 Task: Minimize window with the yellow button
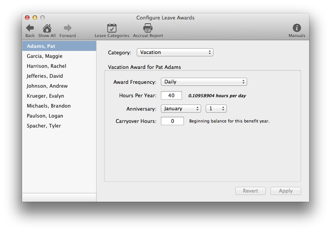pos(35,18)
